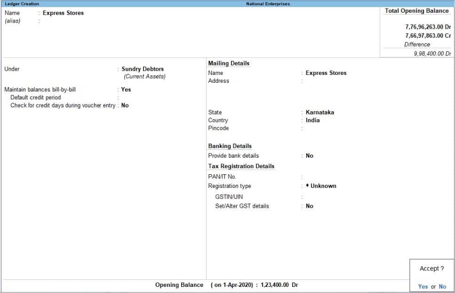Image resolution: width=455 pixels, height=293 pixels.
Task: Click the Mailing Details heading
Action: [229, 63]
